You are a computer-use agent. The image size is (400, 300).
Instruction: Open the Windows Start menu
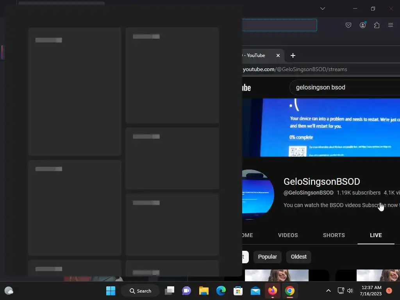pos(111,291)
